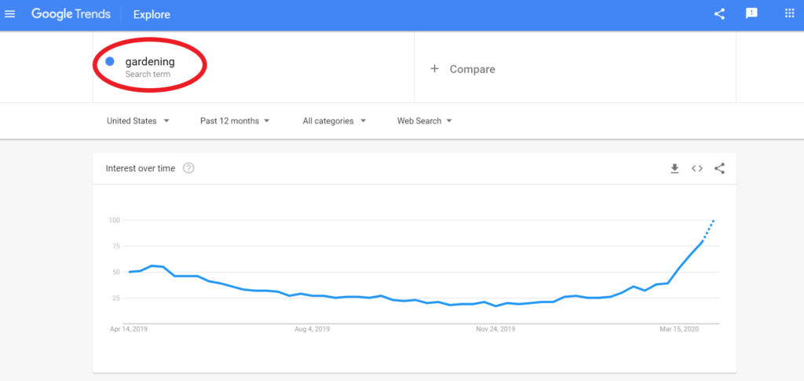Click the blue dot beside gardening
This screenshot has width=804, height=381.
(109, 61)
